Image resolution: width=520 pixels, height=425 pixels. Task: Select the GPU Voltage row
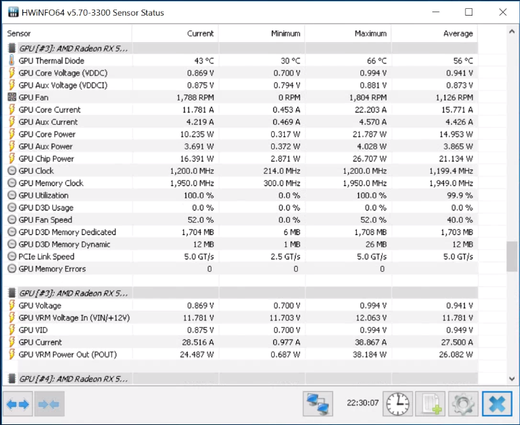[241, 306]
